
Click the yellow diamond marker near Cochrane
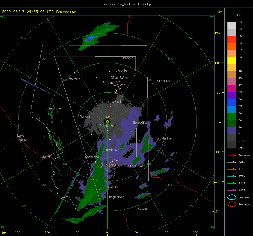pyautogui.click(x=96, y=162)
